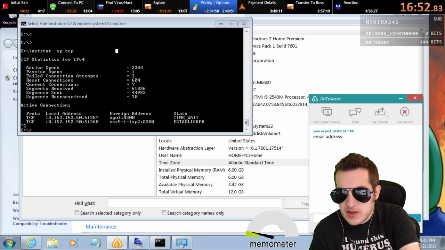Image resolution: width=445 pixels, height=250 pixels.
Task: Check 'Search category names only' box
Action: (x=164, y=213)
